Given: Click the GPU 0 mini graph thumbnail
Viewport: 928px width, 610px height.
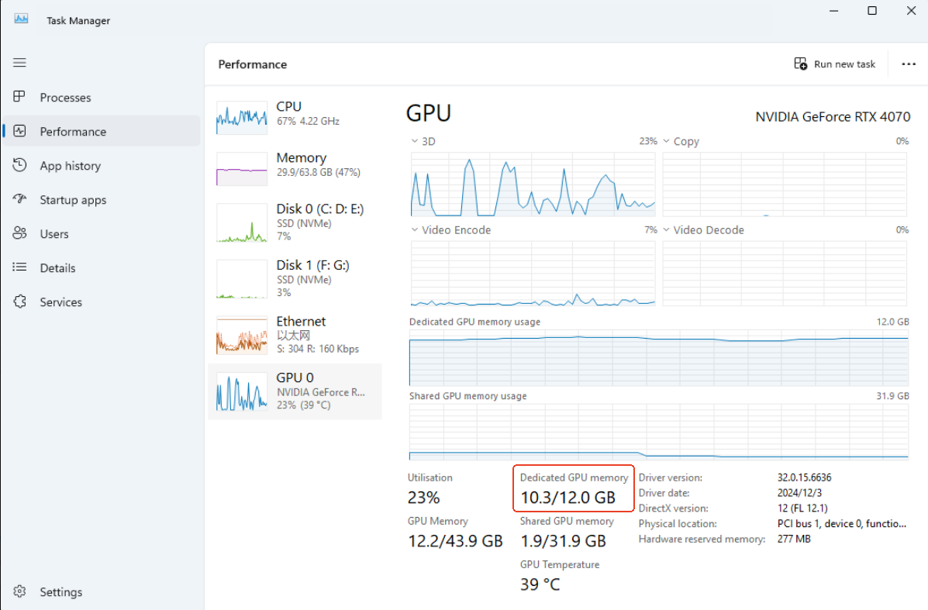Looking at the screenshot, I should point(241,391).
